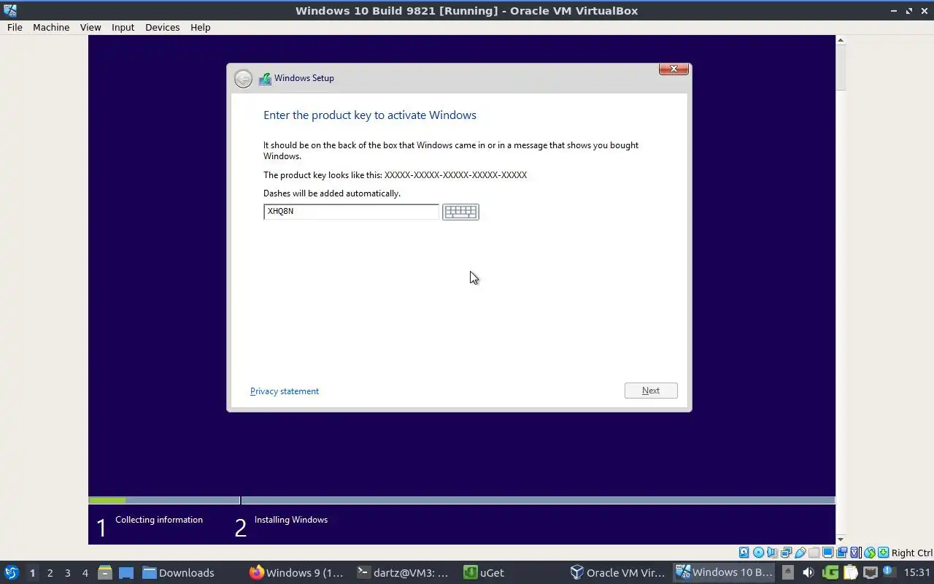This screenshot has width=934, height=584.
Task: Click the scrollbar up arrow
Action: (x=840, y=40)
